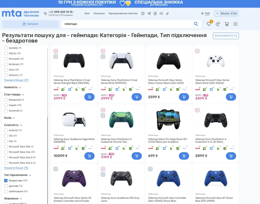Image resolution: width=260 pixels, height=204 pixels.
Task: Click the phone handset icon
Action: point(45,14)
